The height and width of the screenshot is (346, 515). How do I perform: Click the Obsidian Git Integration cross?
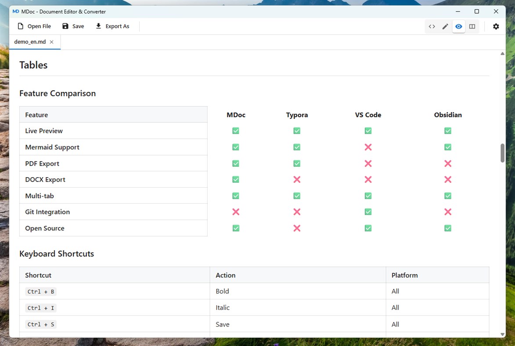[x=448, y=212]
